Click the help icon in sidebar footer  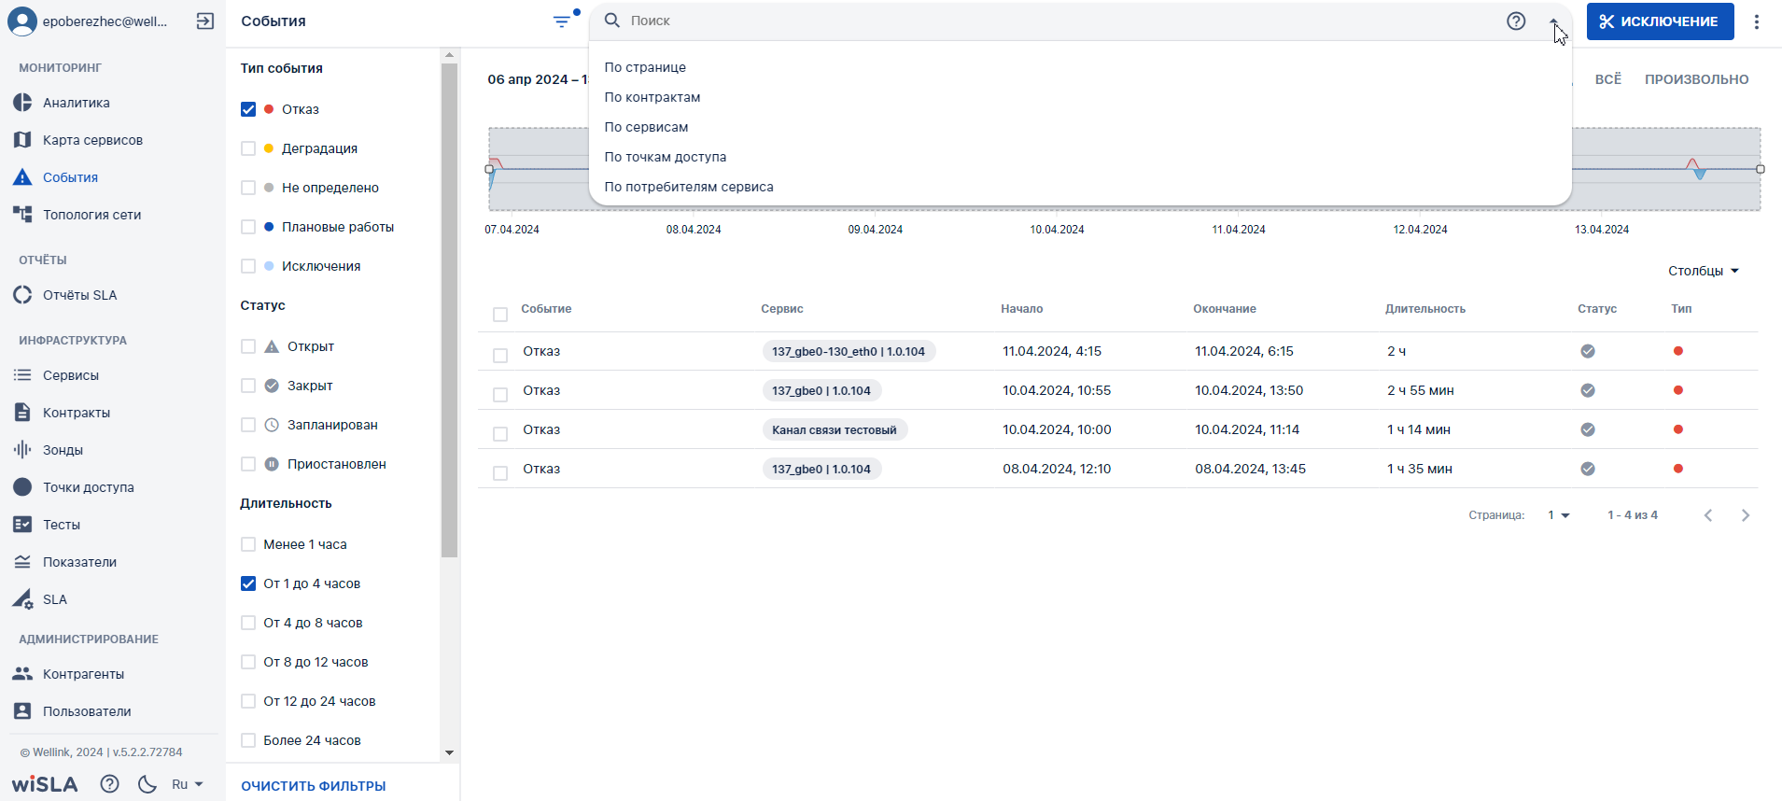[x=109, y=784]
